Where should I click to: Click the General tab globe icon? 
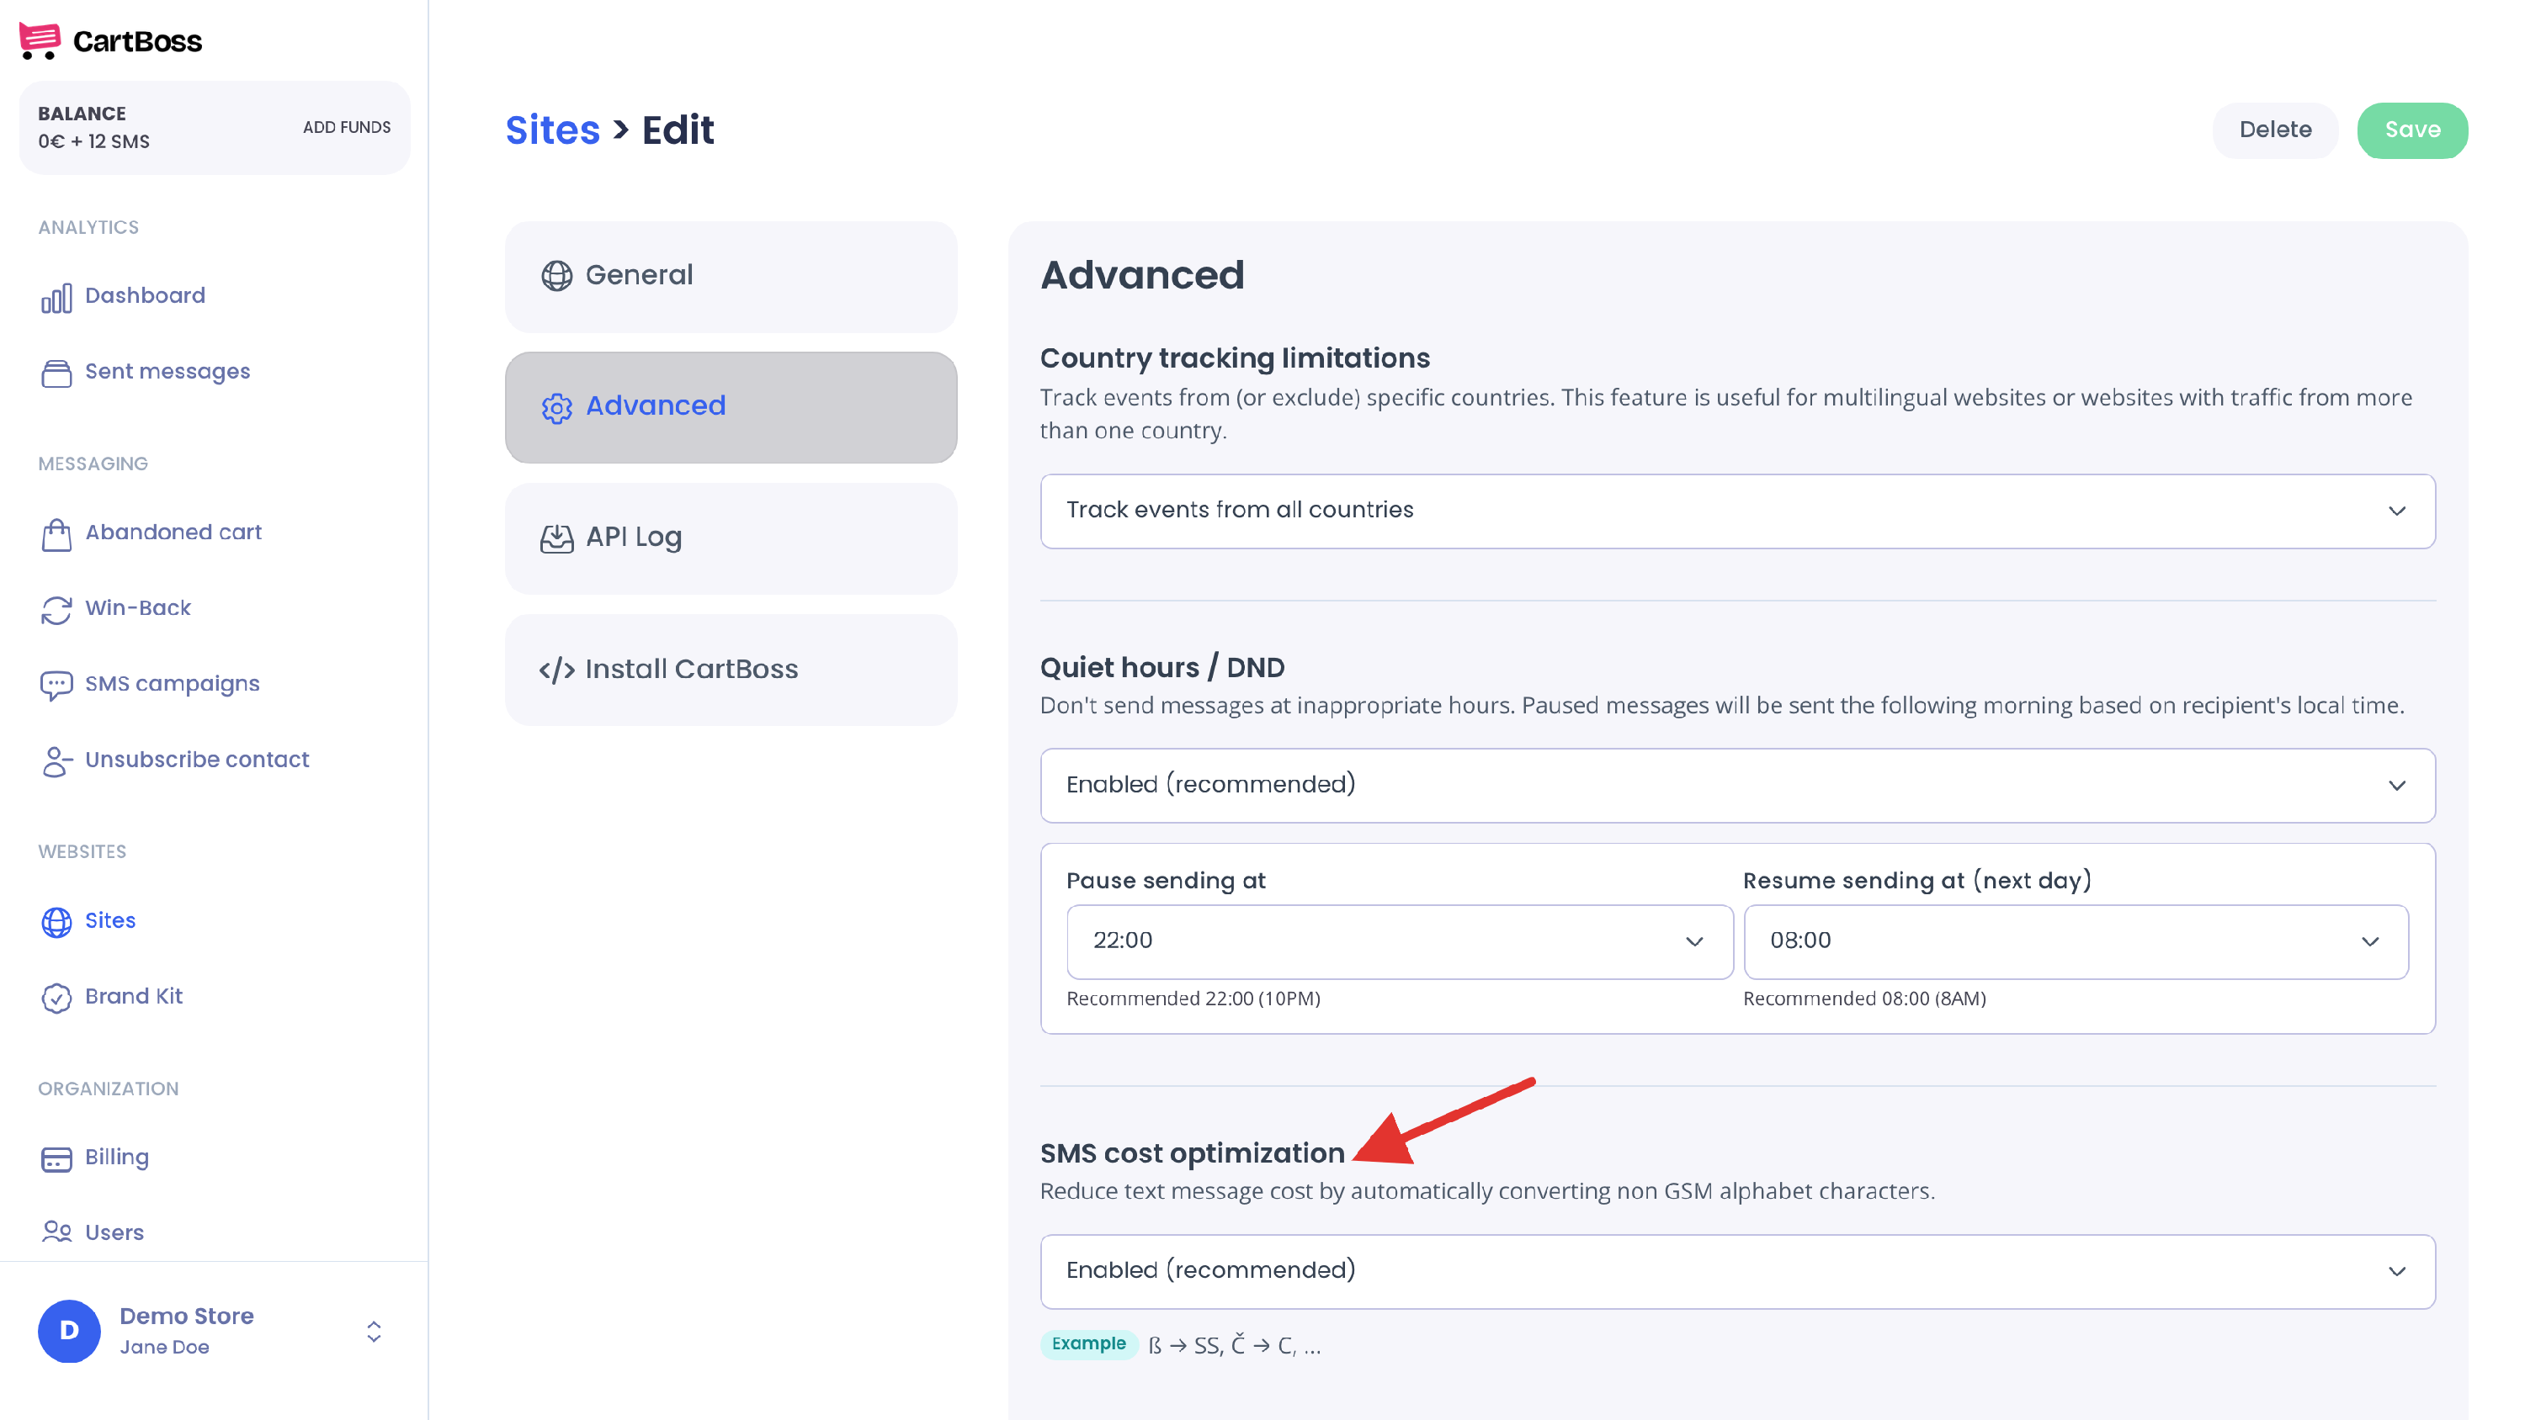click(x=556, y=277)
